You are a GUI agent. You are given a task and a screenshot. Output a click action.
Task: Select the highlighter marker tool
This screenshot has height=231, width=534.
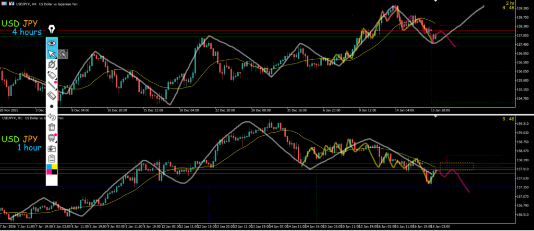click(x=52, y=75)
